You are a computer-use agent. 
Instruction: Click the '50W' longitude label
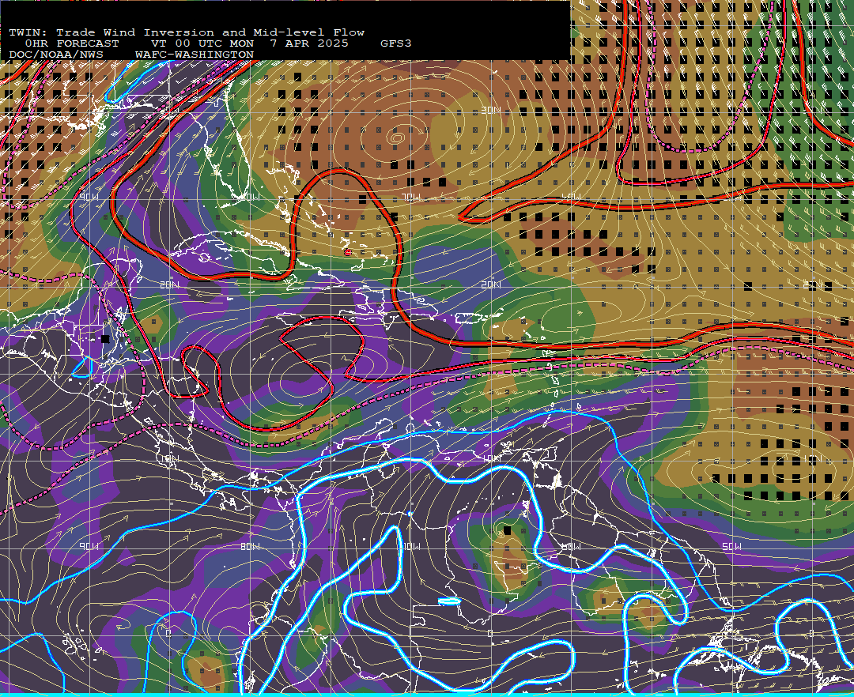pos(731,546)
